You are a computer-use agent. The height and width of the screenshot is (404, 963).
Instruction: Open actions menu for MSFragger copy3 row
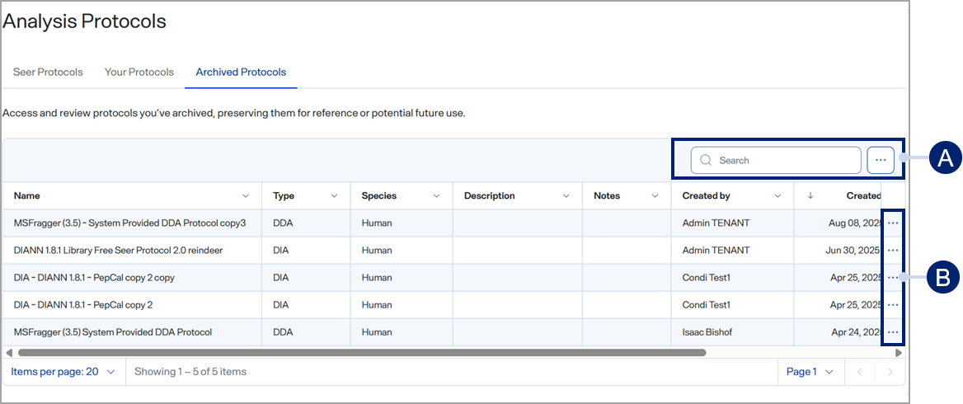[x=893, y=223]
